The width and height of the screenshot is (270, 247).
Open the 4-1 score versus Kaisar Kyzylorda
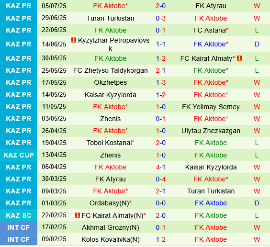click(160, 167)
